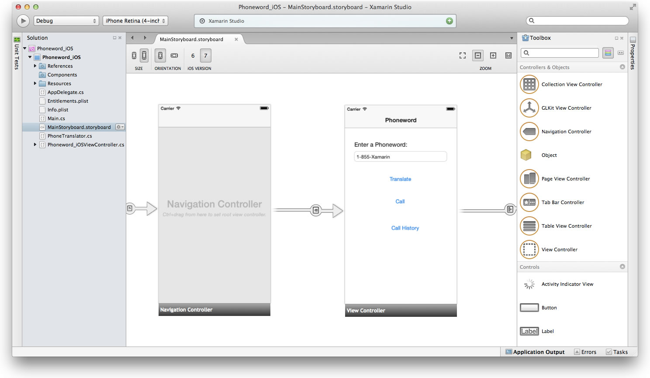Select Page View Controller in Toolbox
The height and width of the screenshot is (378, 650).
pyautogui.click(x=572, y=179)
